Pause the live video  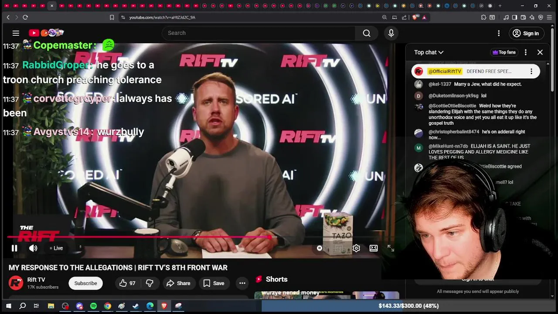coord(14,248)
